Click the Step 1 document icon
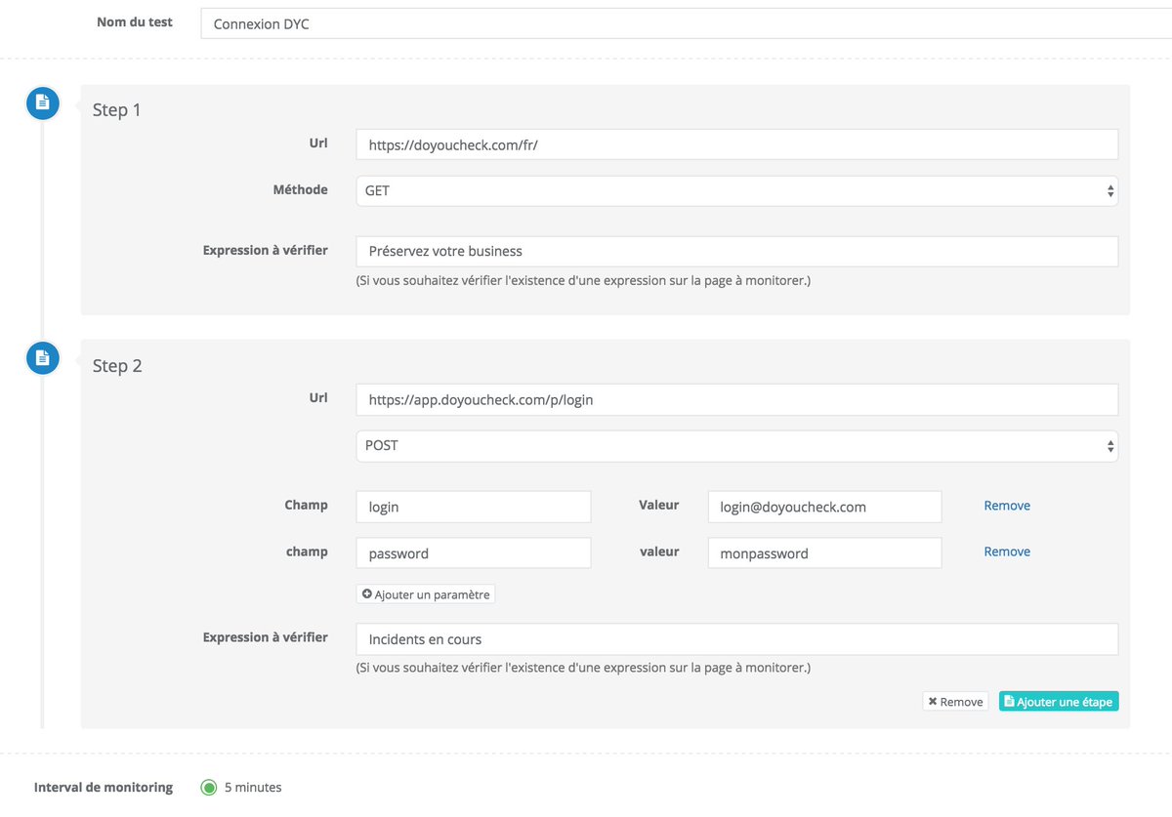Image resolution: width=1172 pixels, height=817 pixels. [43, 102]
